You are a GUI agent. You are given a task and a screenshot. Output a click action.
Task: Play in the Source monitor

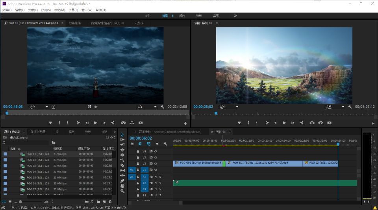pyautogui.click(x=95, y=123)
